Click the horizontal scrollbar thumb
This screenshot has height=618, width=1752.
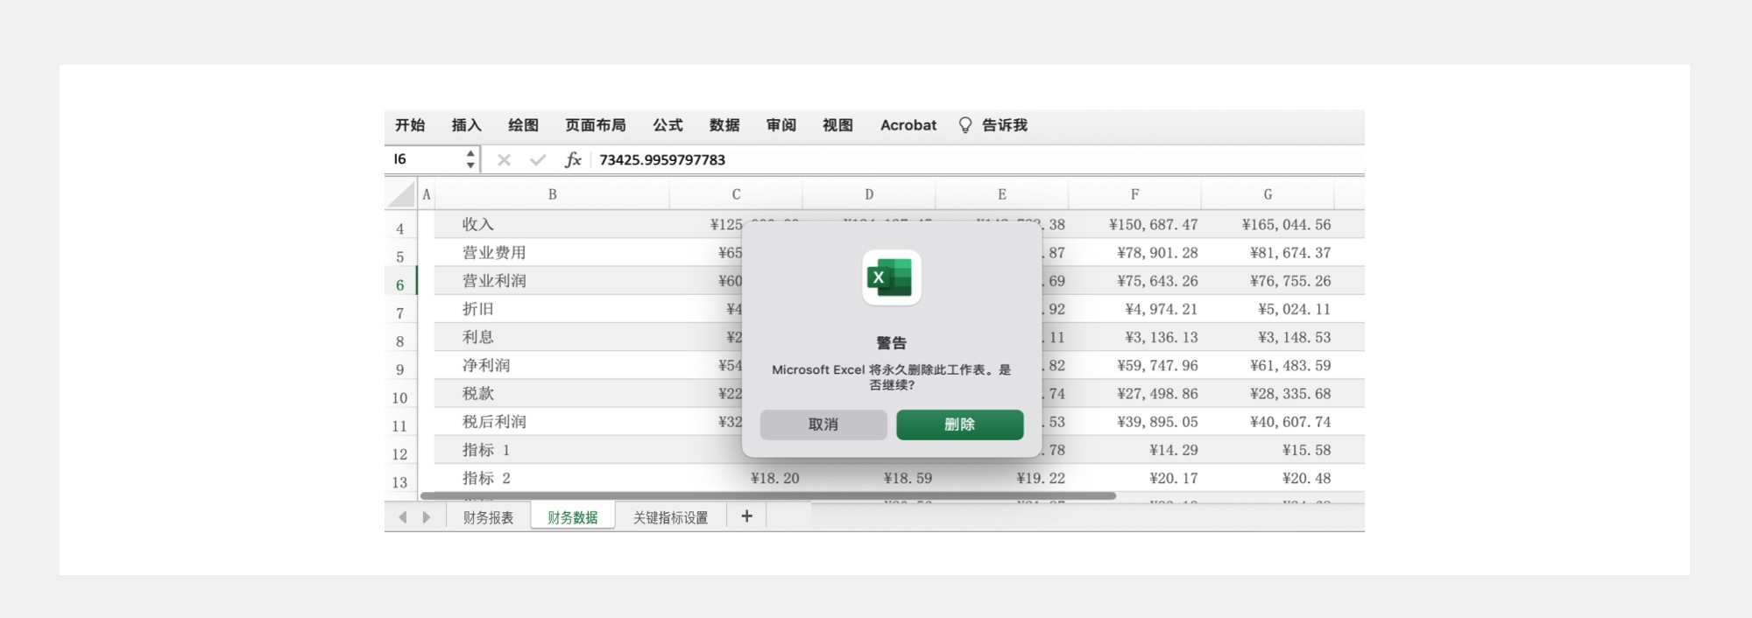768,495
